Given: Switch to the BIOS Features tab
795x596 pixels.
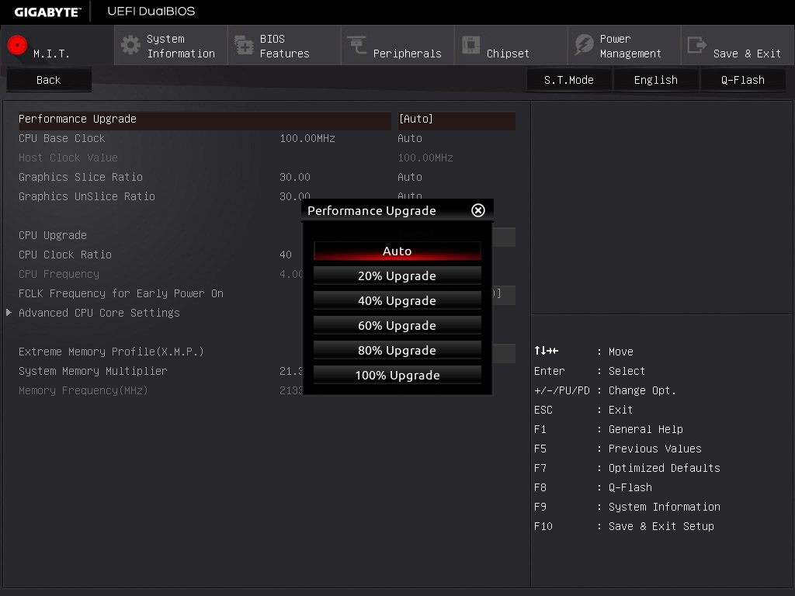Looking at the screenshot, I should (284, 46).
